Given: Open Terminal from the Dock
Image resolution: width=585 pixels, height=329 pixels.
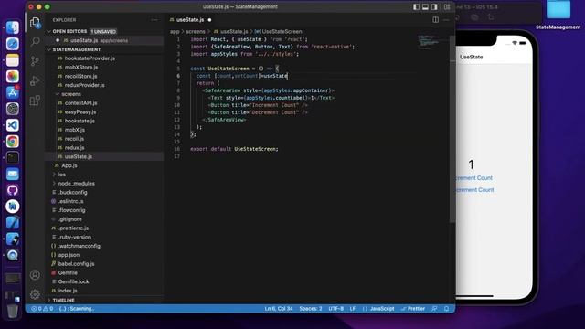Looking at the screenshot, I should 12,157.
